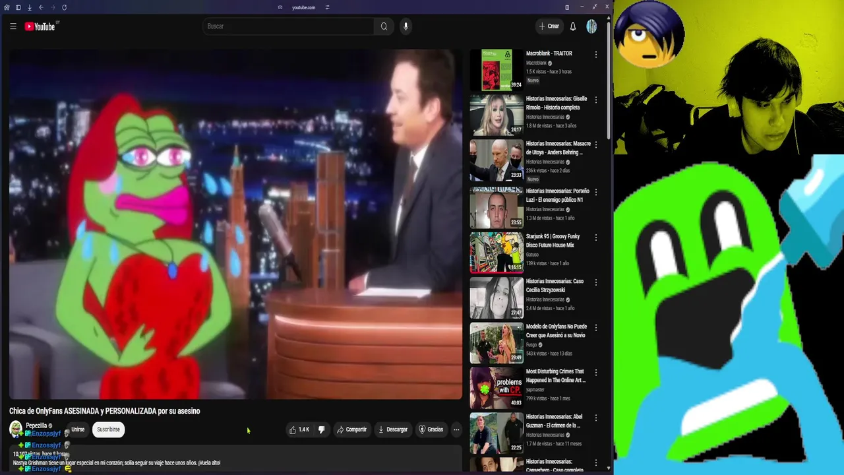Open options menu for Porteño Luzi video
This screenshot has height=475, width=844.
(596, 192)
